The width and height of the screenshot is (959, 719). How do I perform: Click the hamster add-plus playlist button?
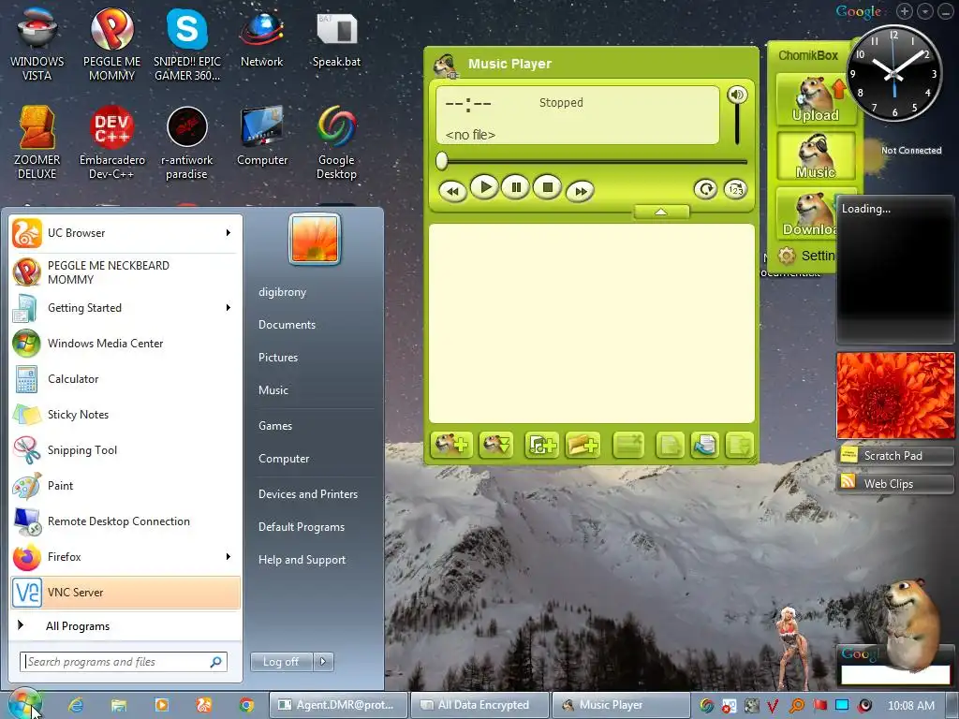(450, 445)
